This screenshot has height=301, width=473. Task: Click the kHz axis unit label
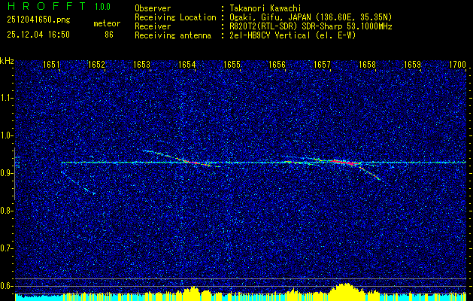tap(7, 61)
